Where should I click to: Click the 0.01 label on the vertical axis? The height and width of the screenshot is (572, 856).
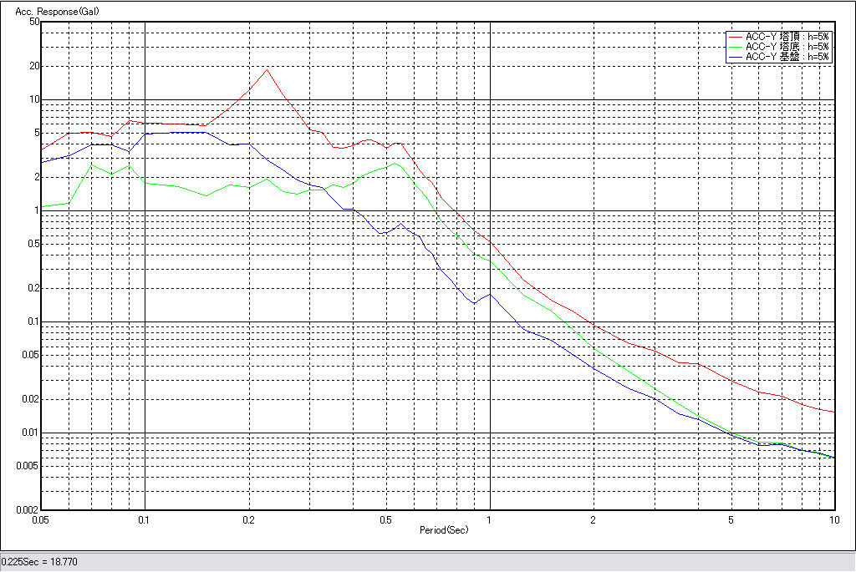[30, 433]
